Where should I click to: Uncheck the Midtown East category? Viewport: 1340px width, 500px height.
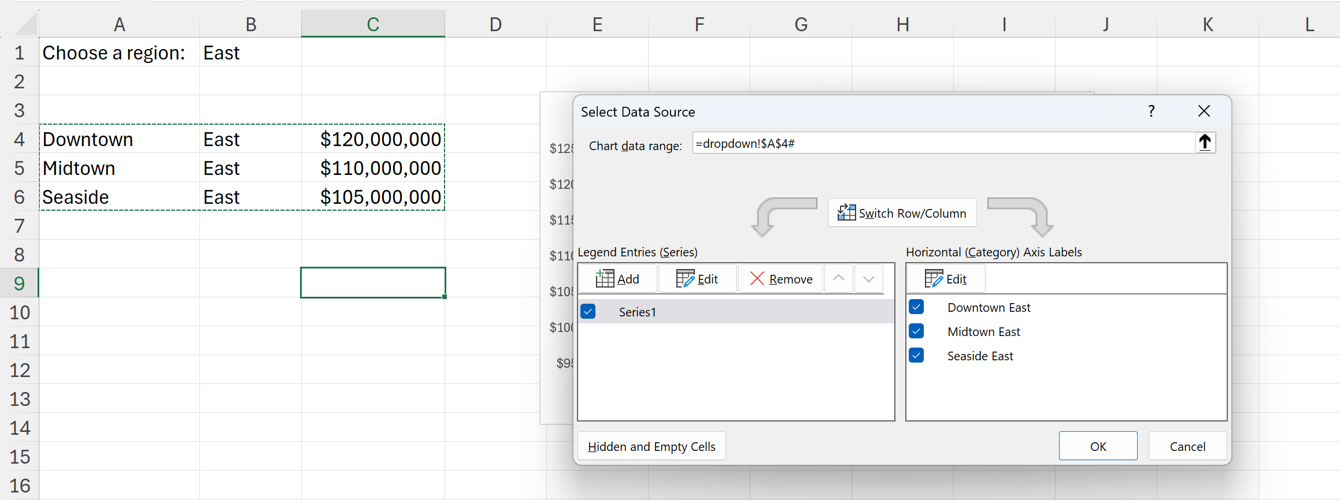pyautogui.click(x=916, y=331)
